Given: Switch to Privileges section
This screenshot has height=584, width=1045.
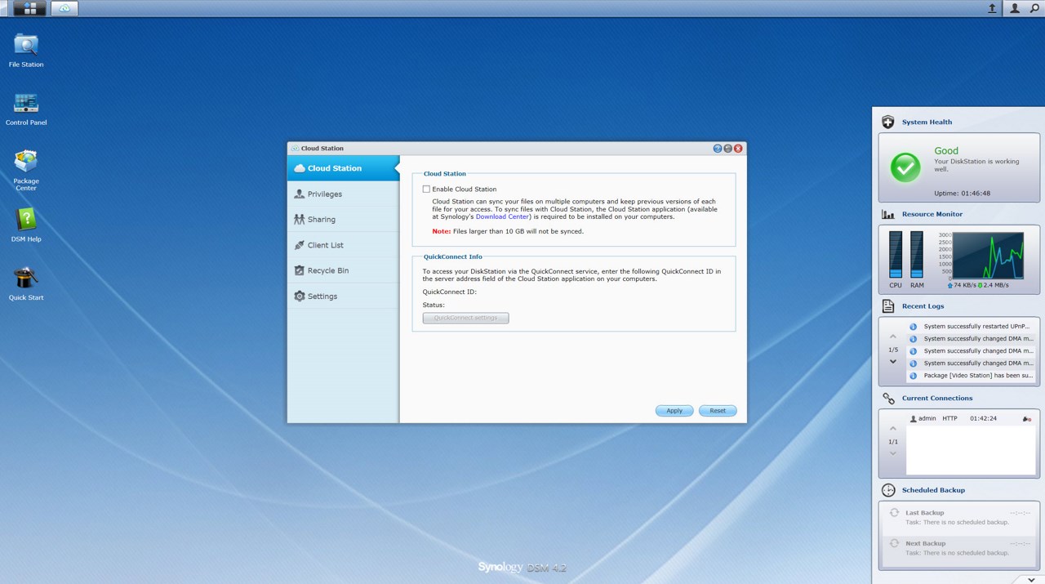Looking at the screenshot, I should pos(343,194).
